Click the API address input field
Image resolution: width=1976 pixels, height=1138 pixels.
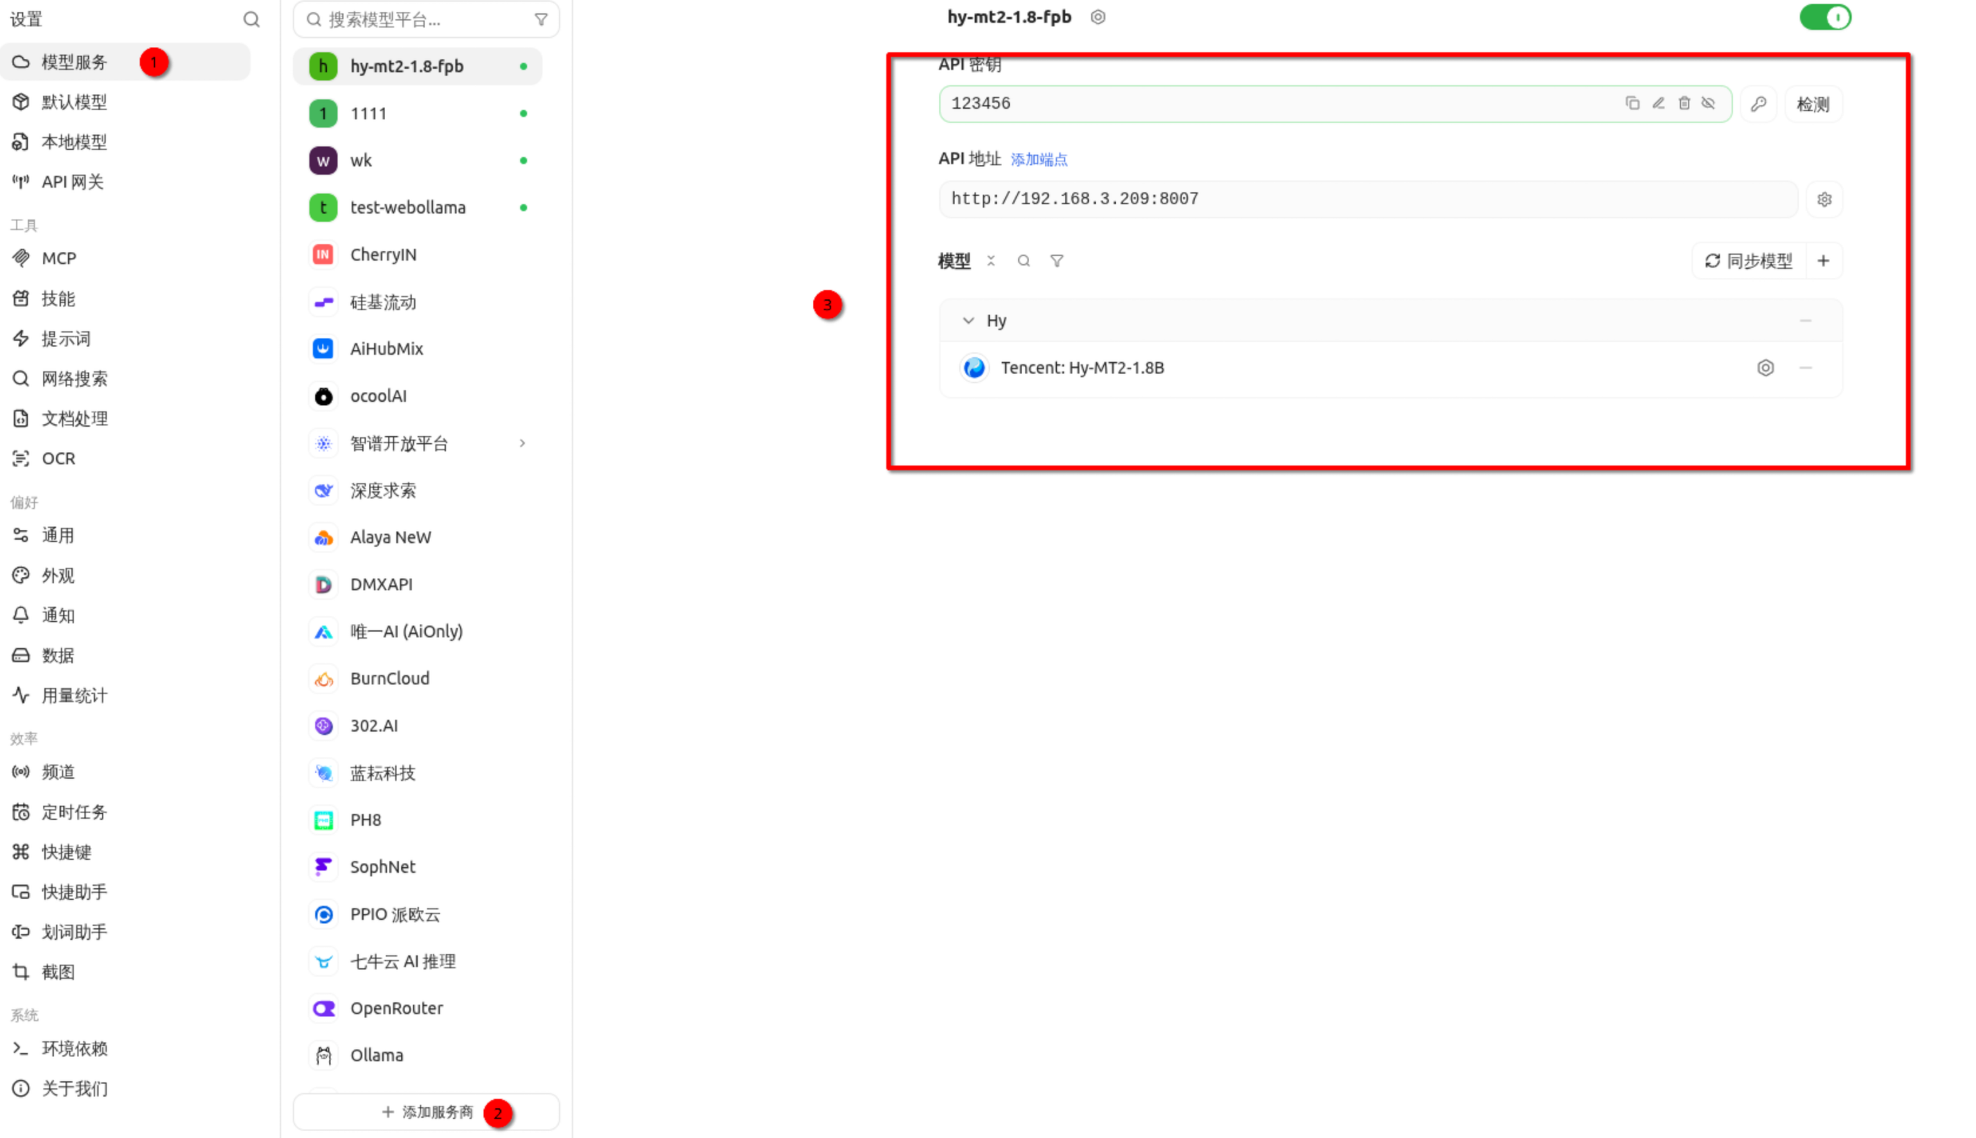1368,199
